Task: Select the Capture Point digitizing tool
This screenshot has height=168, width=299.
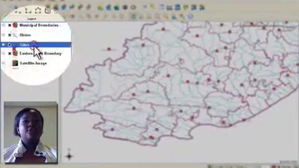Action: [x=18, y=11]
